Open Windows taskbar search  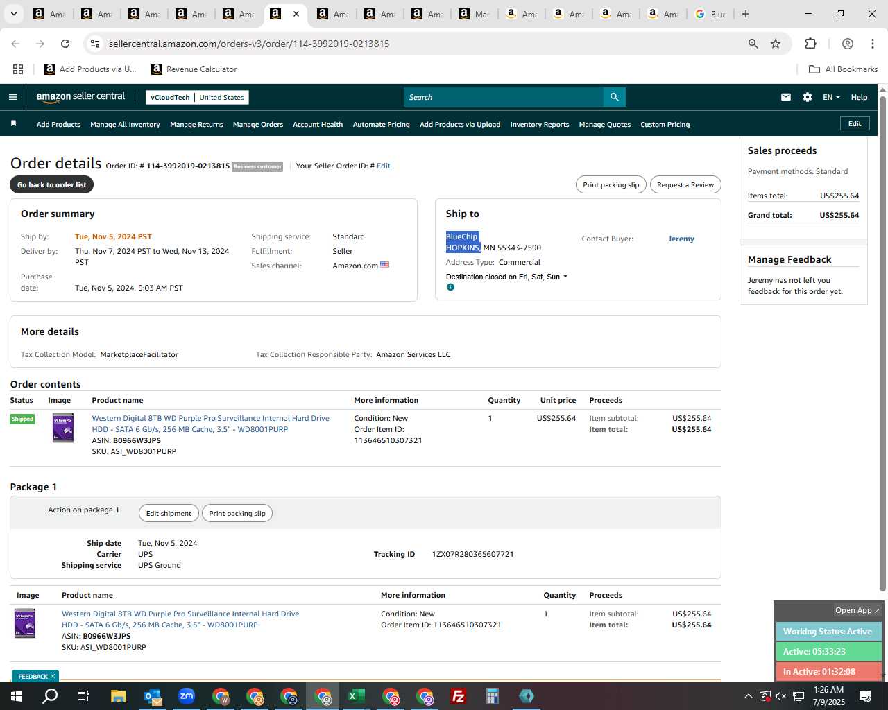[50, 696]
